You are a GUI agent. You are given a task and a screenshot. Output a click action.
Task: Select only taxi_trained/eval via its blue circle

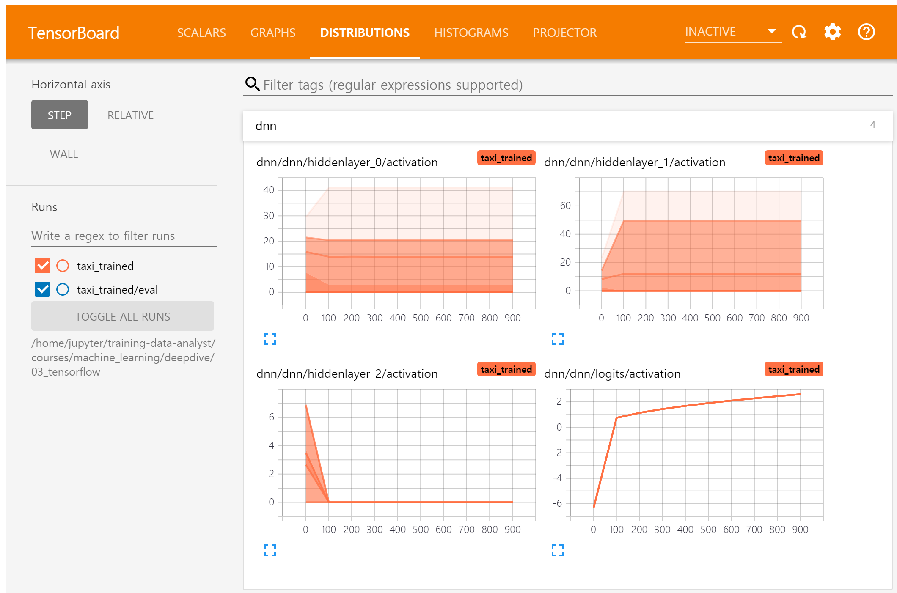click(x=63, y=289)
